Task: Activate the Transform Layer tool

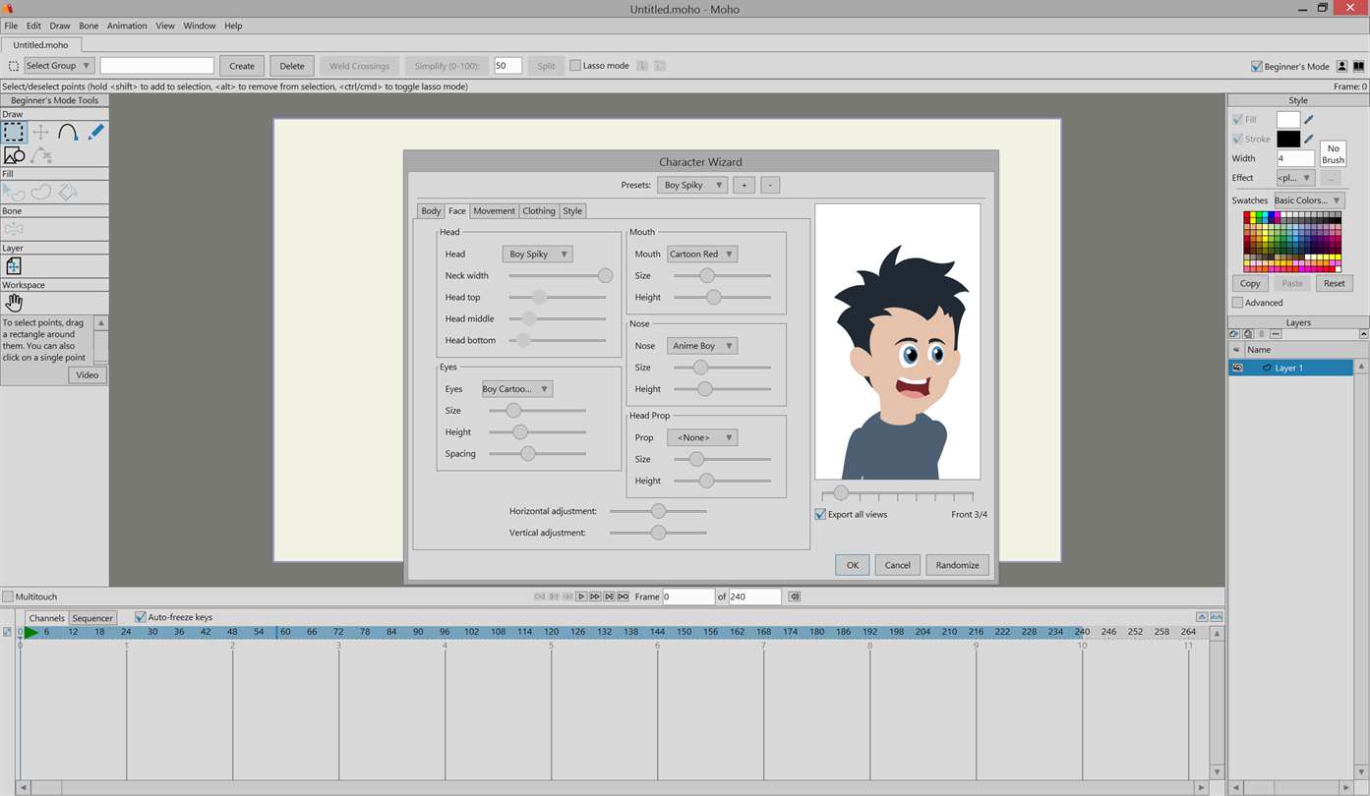Action: pyautogui.click(x=14, y=266)
